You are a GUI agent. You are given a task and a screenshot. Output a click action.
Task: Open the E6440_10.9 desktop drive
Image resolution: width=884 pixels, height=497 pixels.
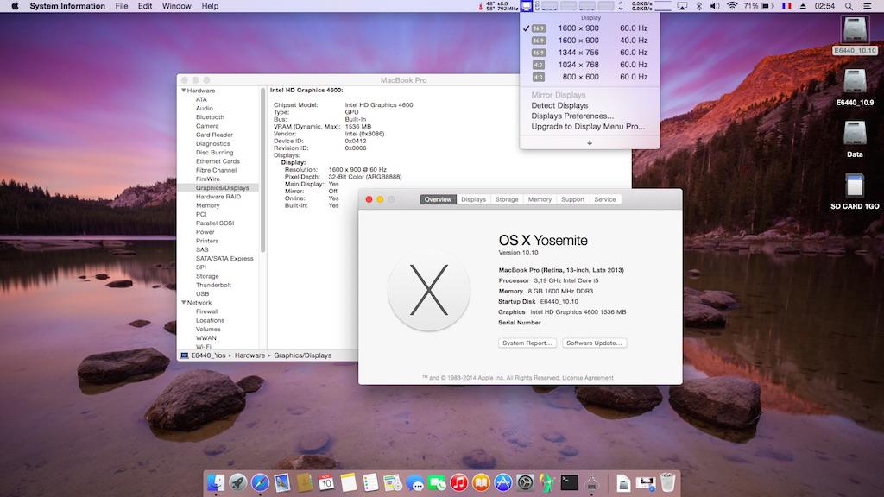[854, 82]
